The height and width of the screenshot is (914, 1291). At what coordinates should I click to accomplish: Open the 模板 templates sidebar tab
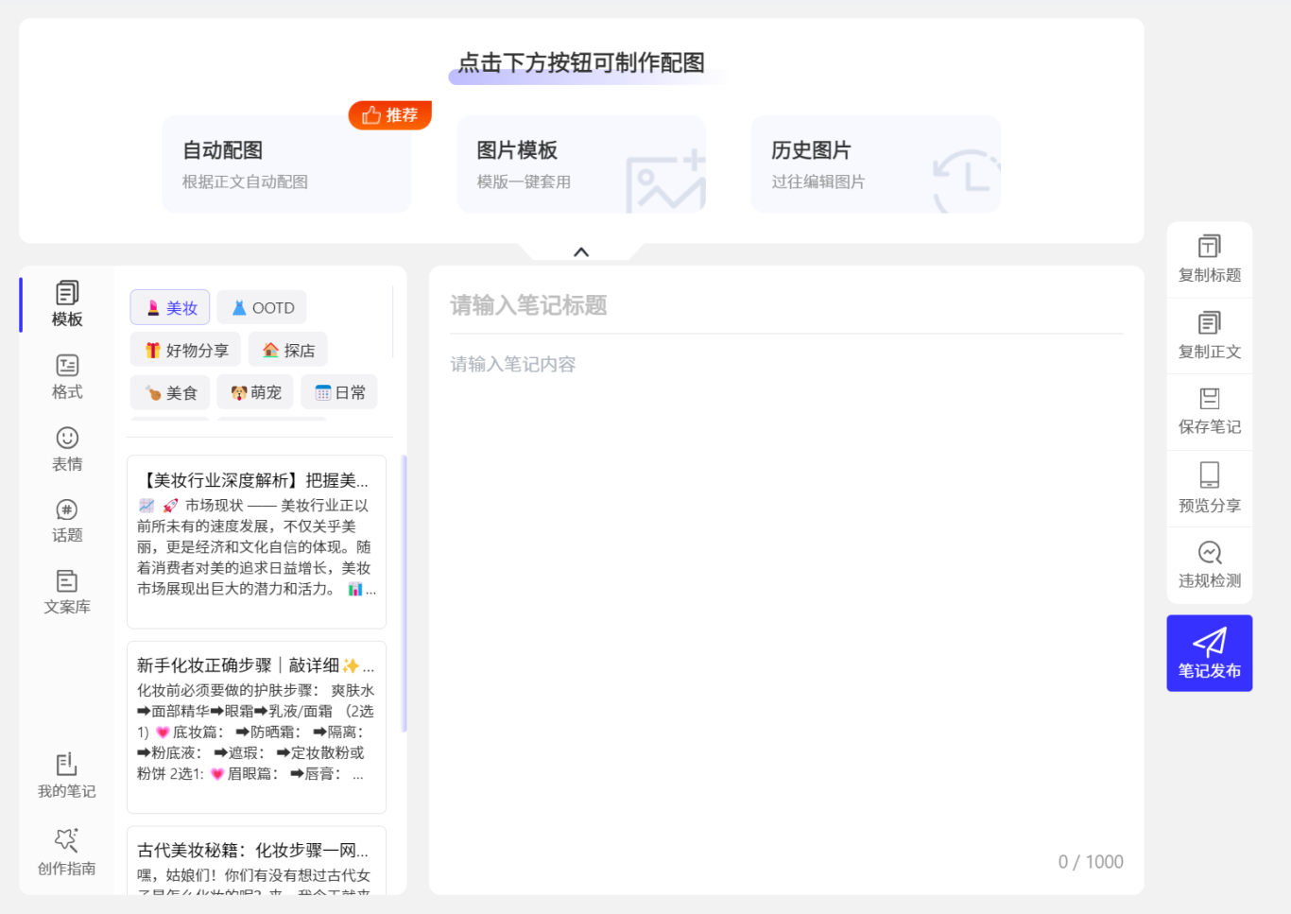pyautogui.click(x=66, y=304)
